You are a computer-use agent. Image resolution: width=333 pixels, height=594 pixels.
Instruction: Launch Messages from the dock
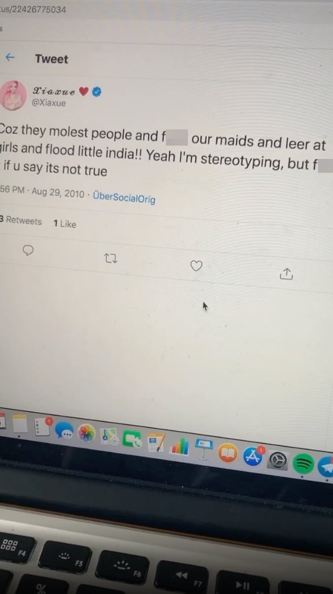click(64, 430)
